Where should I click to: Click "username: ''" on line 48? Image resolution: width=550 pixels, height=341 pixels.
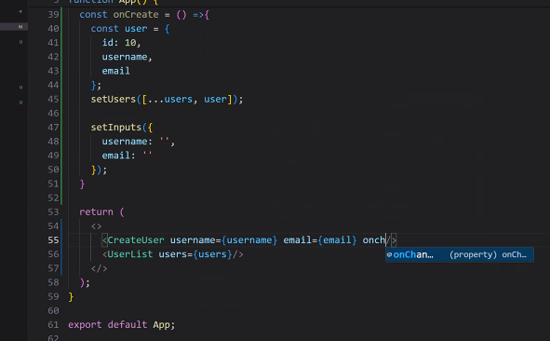tap(136, 142)
